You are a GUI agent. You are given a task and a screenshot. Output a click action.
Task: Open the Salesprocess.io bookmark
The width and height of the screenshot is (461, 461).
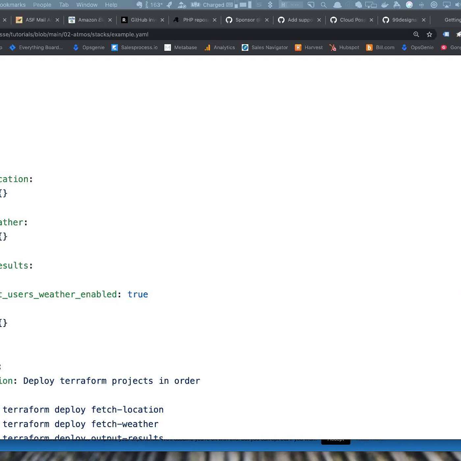(134, 47)
